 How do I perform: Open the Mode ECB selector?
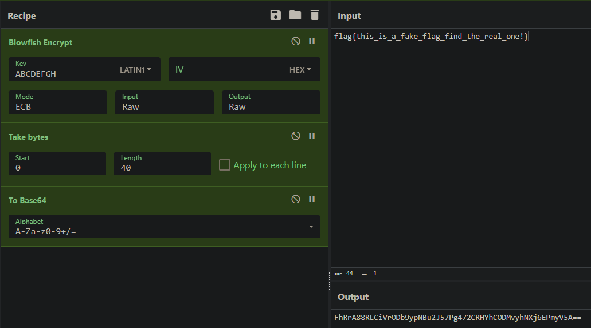point(58,102)
